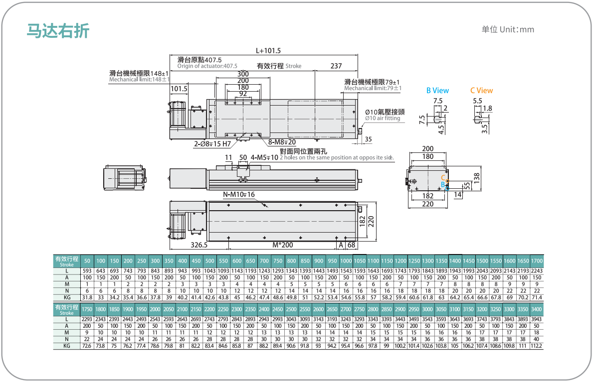Click the orange C marker on side view

443,178
